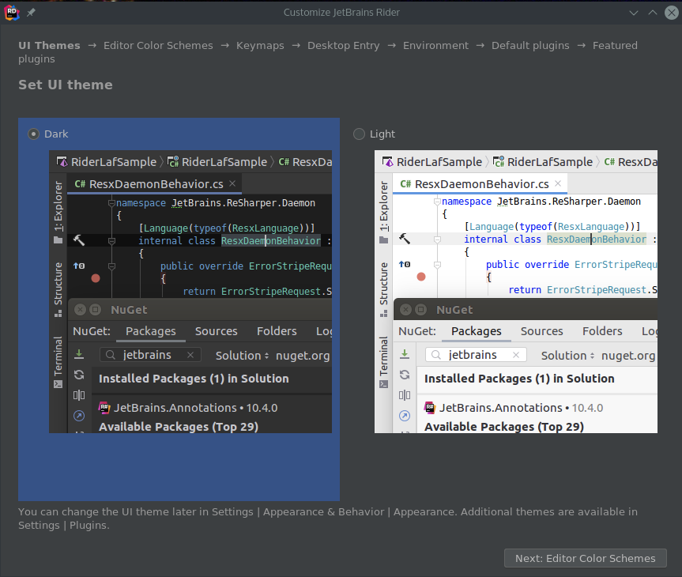The width and height of the screenshot is (682, 577).
Task: Click Sources tab in Light preview
Action: 542,331
